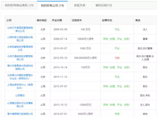The image size is (158, 117).
Task: Select the date cell 2015-10-14
Action: coord(60,67)
